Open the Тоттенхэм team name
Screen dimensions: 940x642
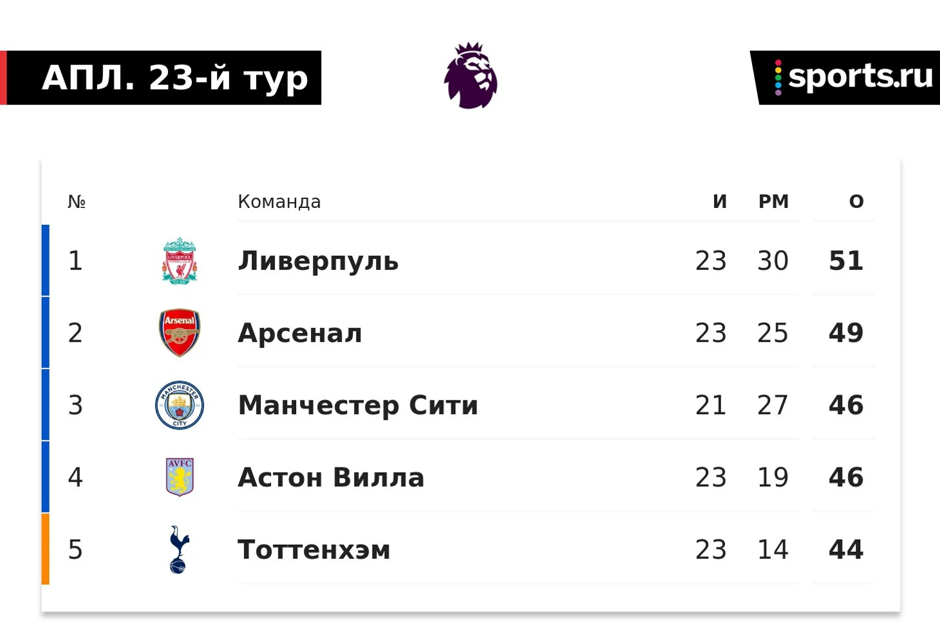(314, 549)
